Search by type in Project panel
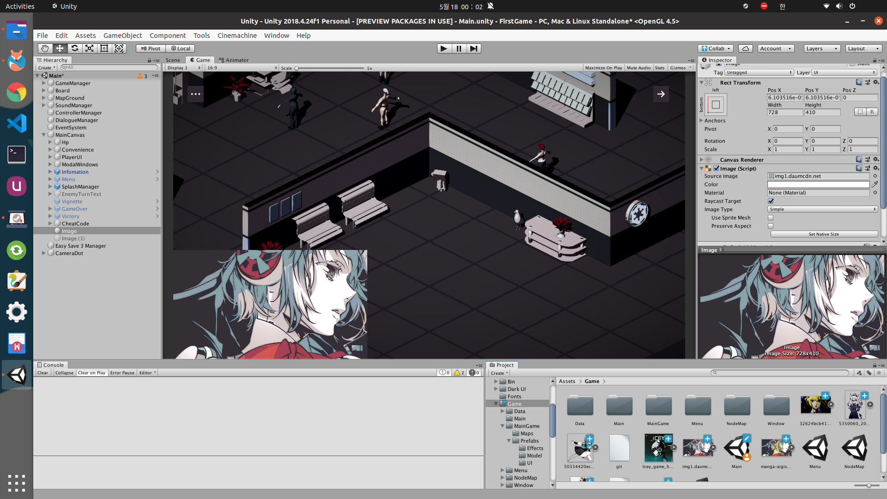Viewport: 887px width, 499px height. tap(859, 373)
